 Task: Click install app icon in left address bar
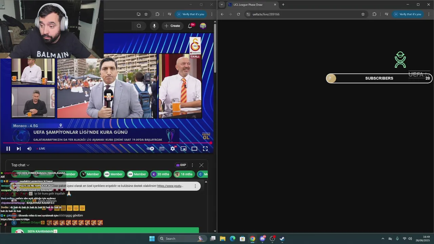[x=139, y=14]
